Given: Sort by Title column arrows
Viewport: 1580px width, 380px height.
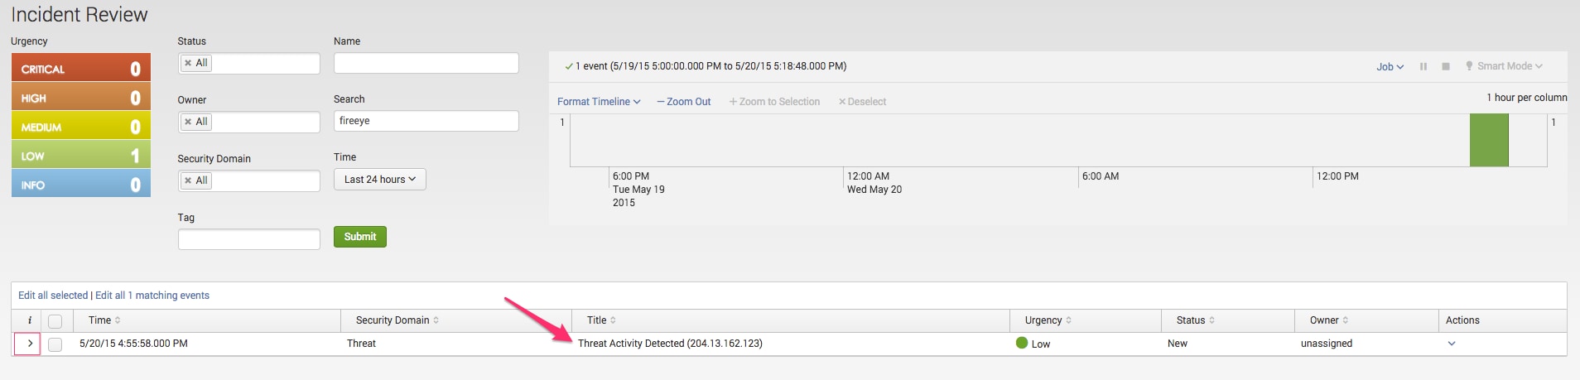Looking at the screenshot, I should click(x=613, y=320).
